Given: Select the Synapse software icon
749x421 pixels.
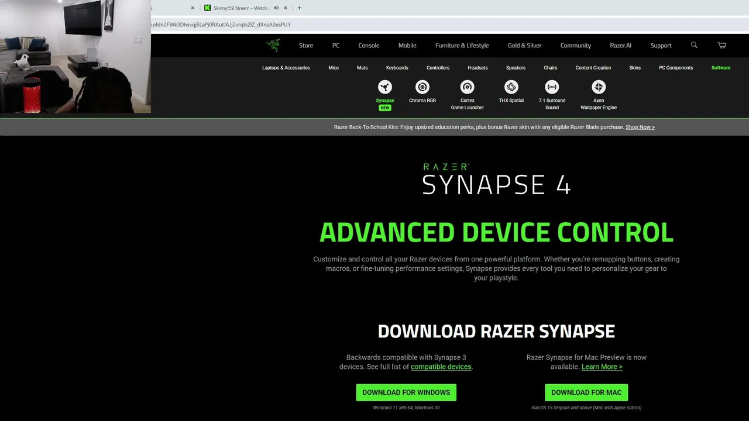Looking at the screenshot, I should pyautogui.click(x=385, y=87).
